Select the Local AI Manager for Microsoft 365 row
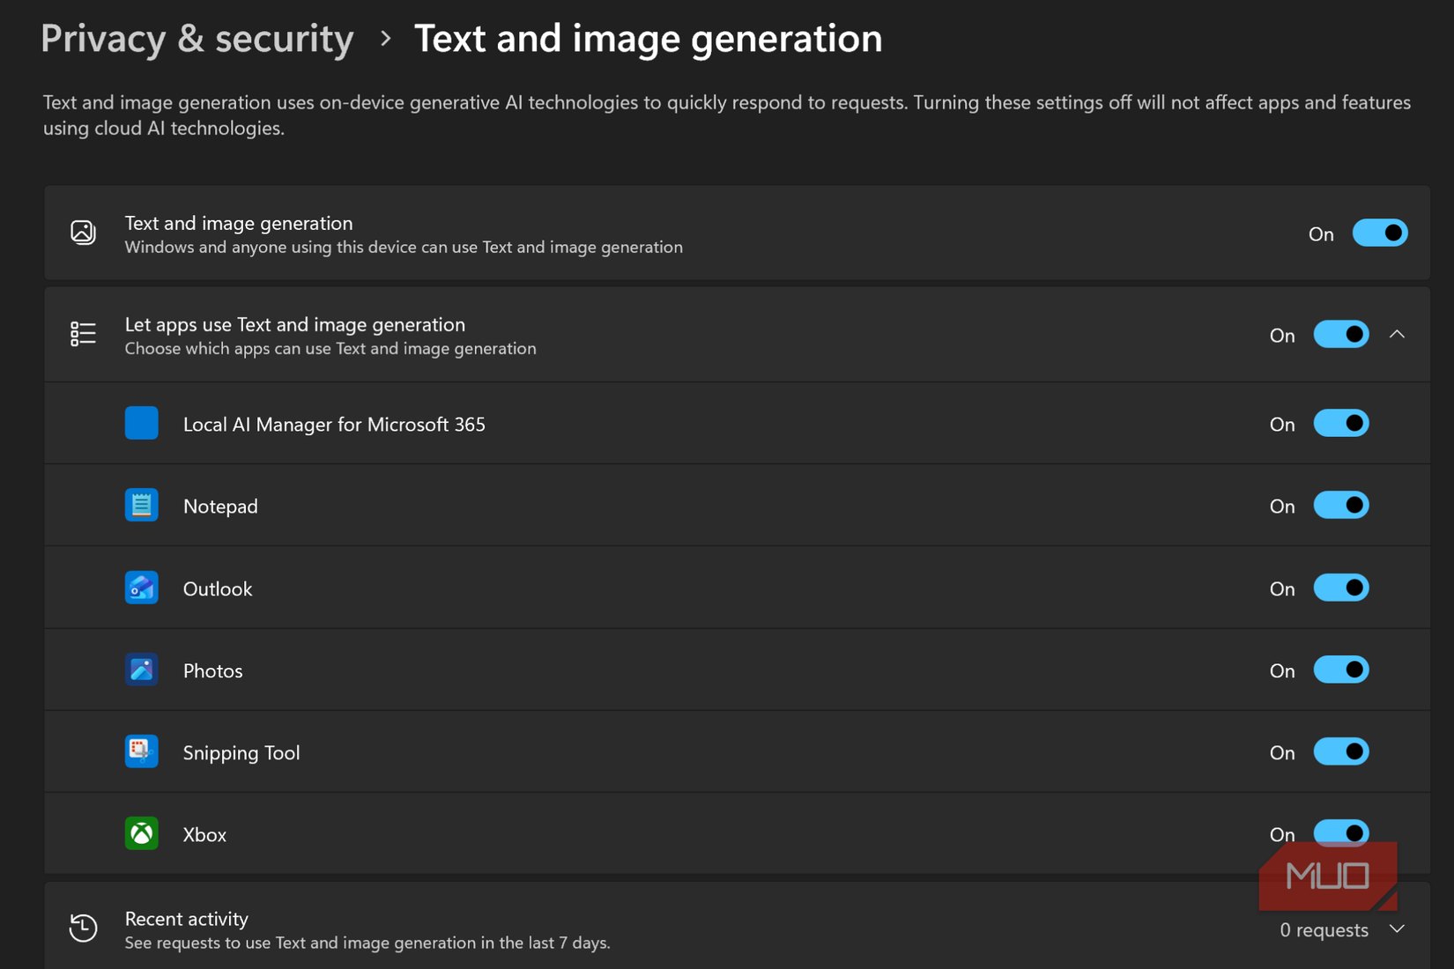The height and width of the screenshot is (969, 1454). 737,424
